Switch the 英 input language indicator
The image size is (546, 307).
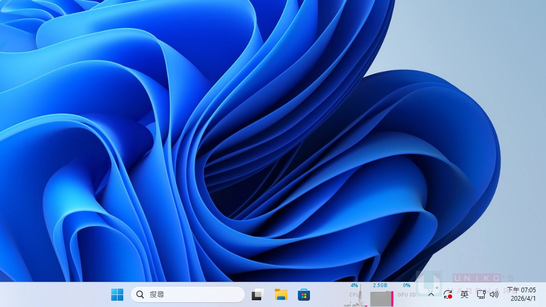[464, 295]
